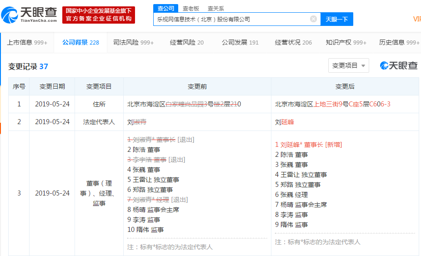Switch to the 查公司 search tab
This screenshot has height=256, width=421.
pyautogui.click(x=165, y=8)
